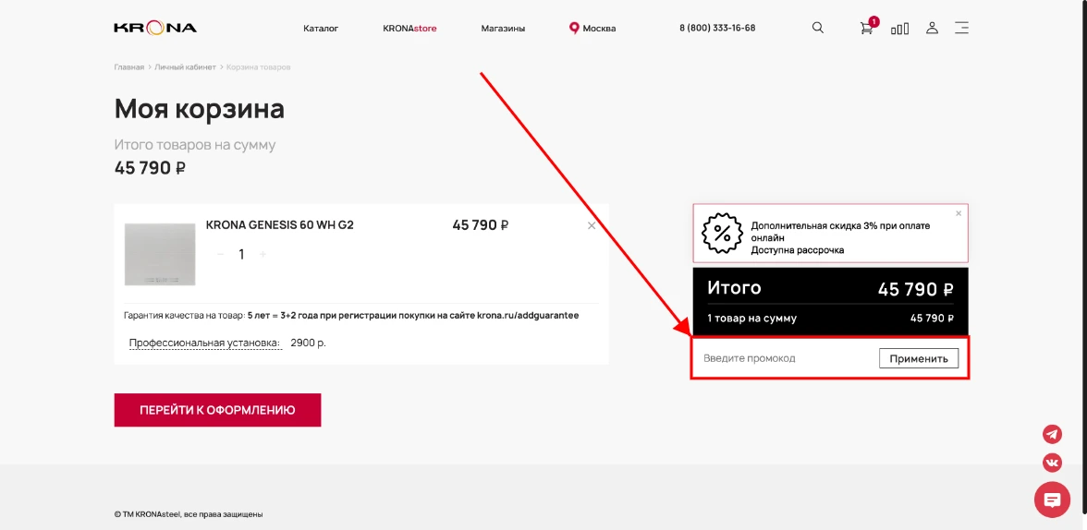Open the search magnifier icon

[x=818, y=28]
